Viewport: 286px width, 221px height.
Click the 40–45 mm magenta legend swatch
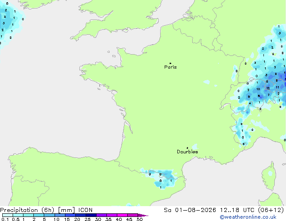(x=122, y=215)
